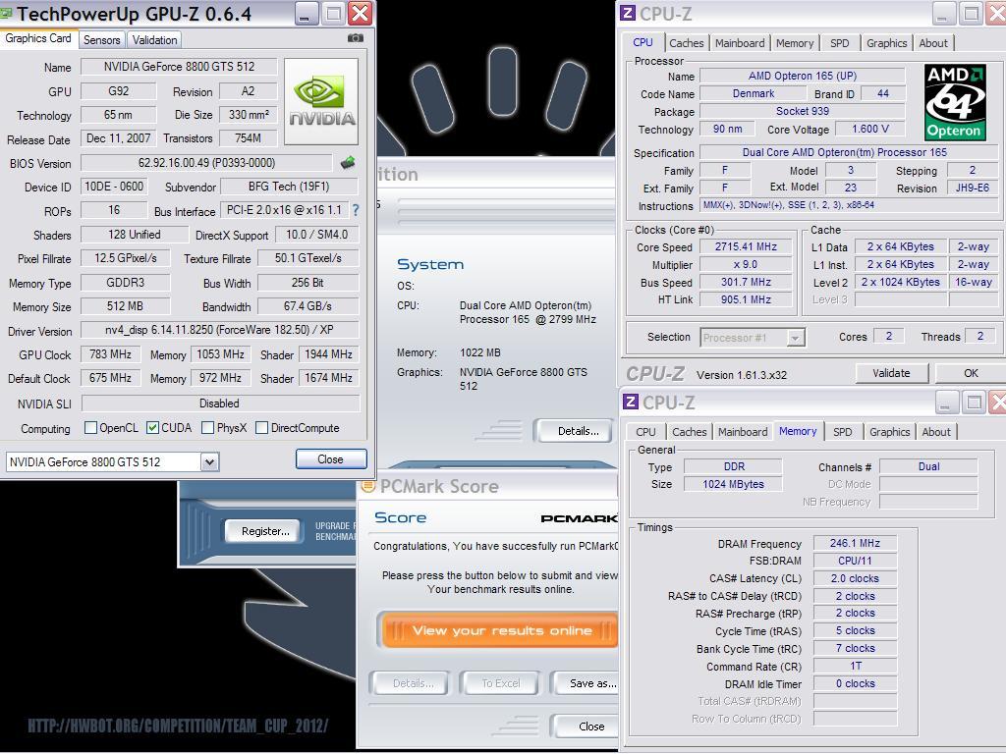Click the BIOS save chip icon in GPU-Z
Image resolution: width=1006 pixels, height=754 pixels.
348,163
